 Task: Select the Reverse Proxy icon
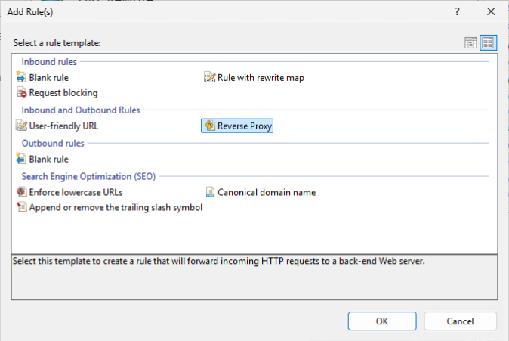click(x=210, y=126)
